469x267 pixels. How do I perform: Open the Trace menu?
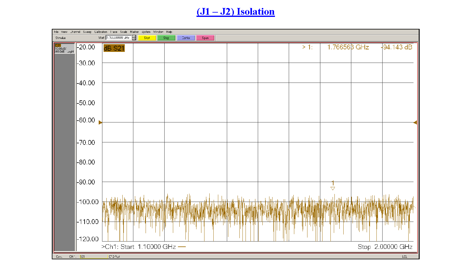[x=114, y=32]
